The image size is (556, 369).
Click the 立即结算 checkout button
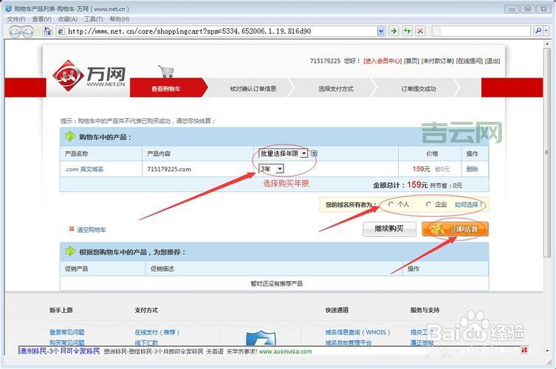tap(455, 229)
